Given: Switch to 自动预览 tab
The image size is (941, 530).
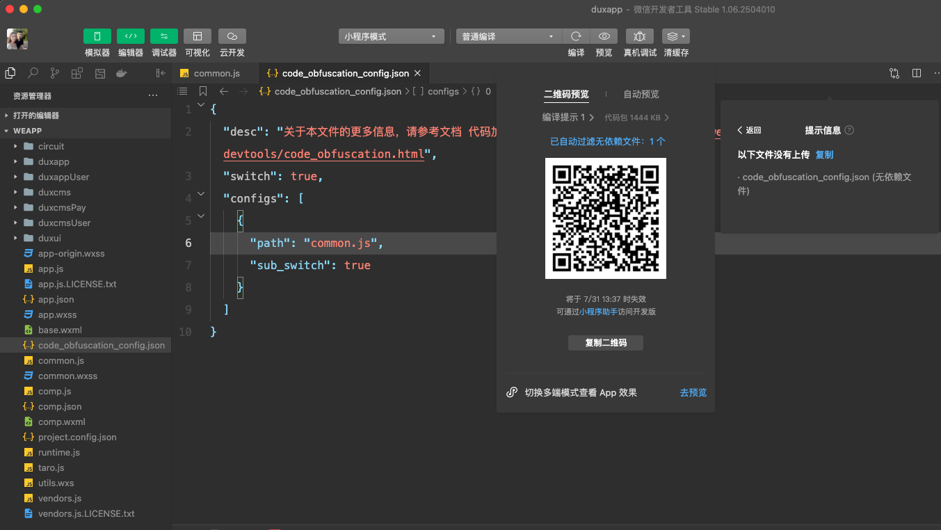Looking at the screenshot, I should pos(641,95).
